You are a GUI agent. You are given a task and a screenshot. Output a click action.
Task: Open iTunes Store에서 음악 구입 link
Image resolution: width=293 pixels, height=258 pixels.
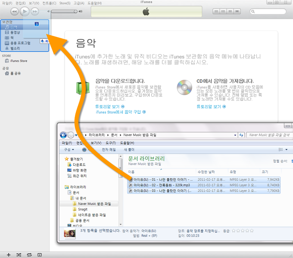[121, 112]
